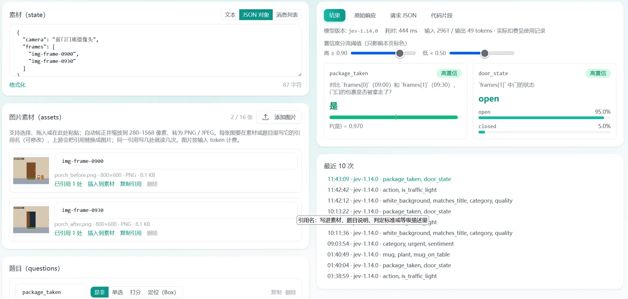
Task: Click 已引用 1 处 for img-frame-0930
Action: pyautogui.click(x=68, y=233)
